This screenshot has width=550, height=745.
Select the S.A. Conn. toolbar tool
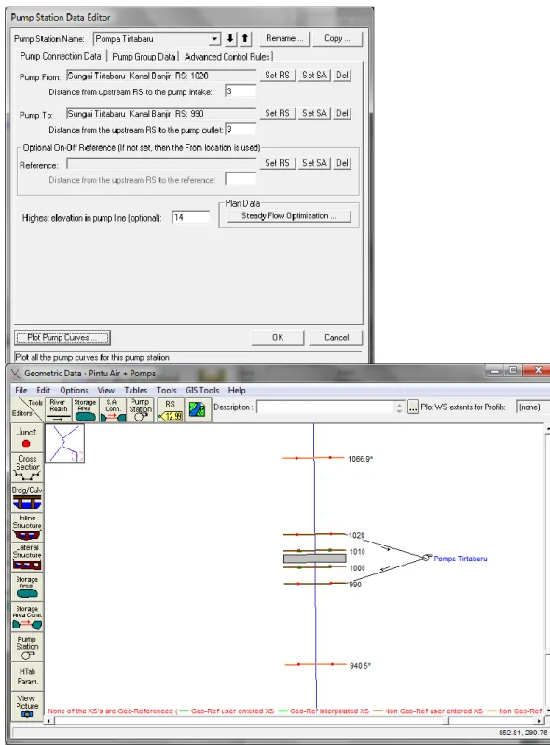coord(113,409)
